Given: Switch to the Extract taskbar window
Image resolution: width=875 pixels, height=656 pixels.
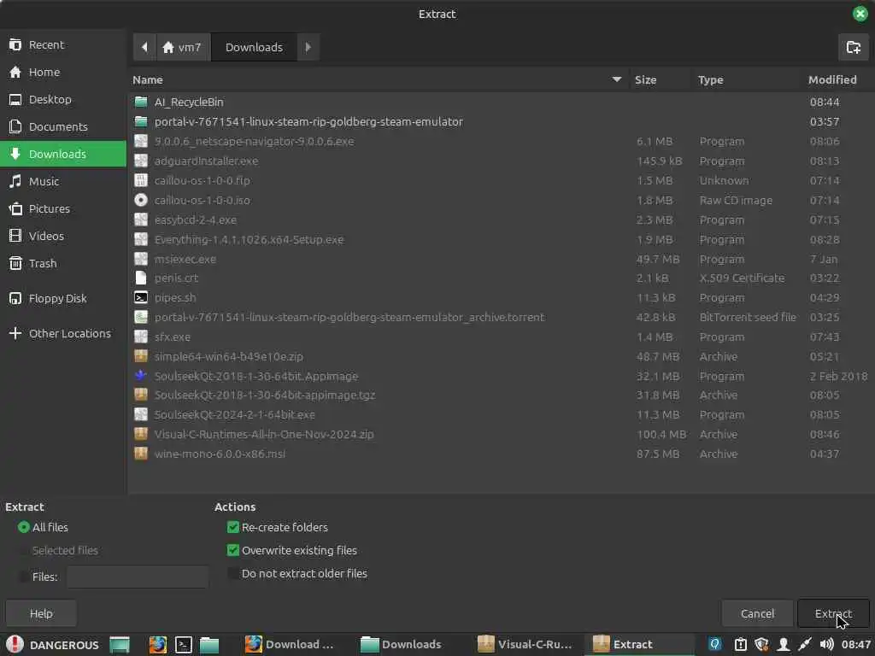Looking at the screenshot, I should pyautogui.click(x=639, y=645).
